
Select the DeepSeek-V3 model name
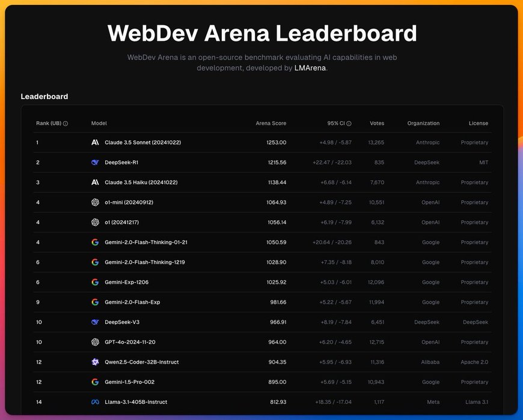122,322
